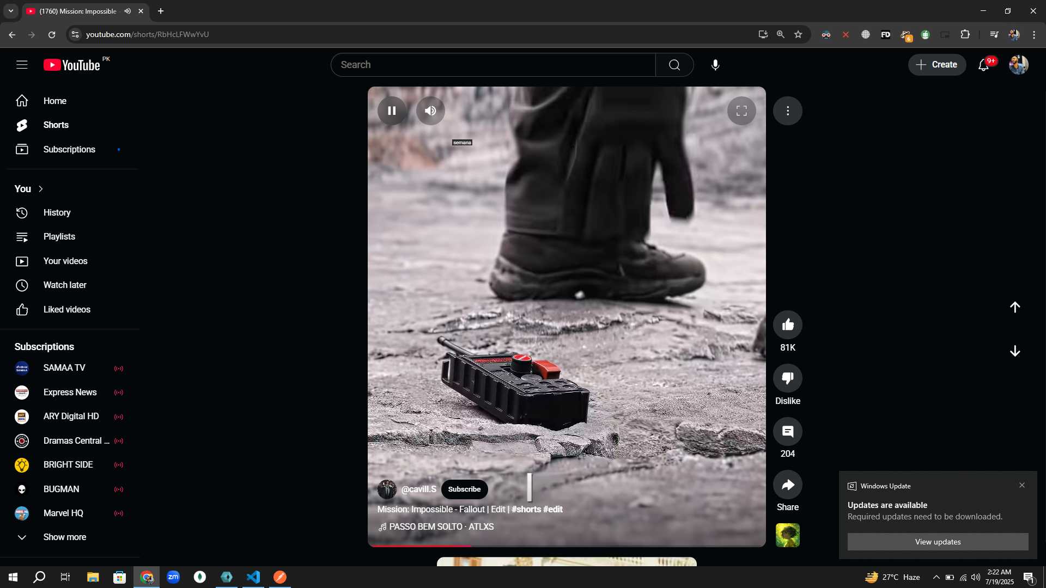The height and width of the screenshot is (588, 1046).
Task: Open the cavill.S channel avatar
Action: coord(387,489)
